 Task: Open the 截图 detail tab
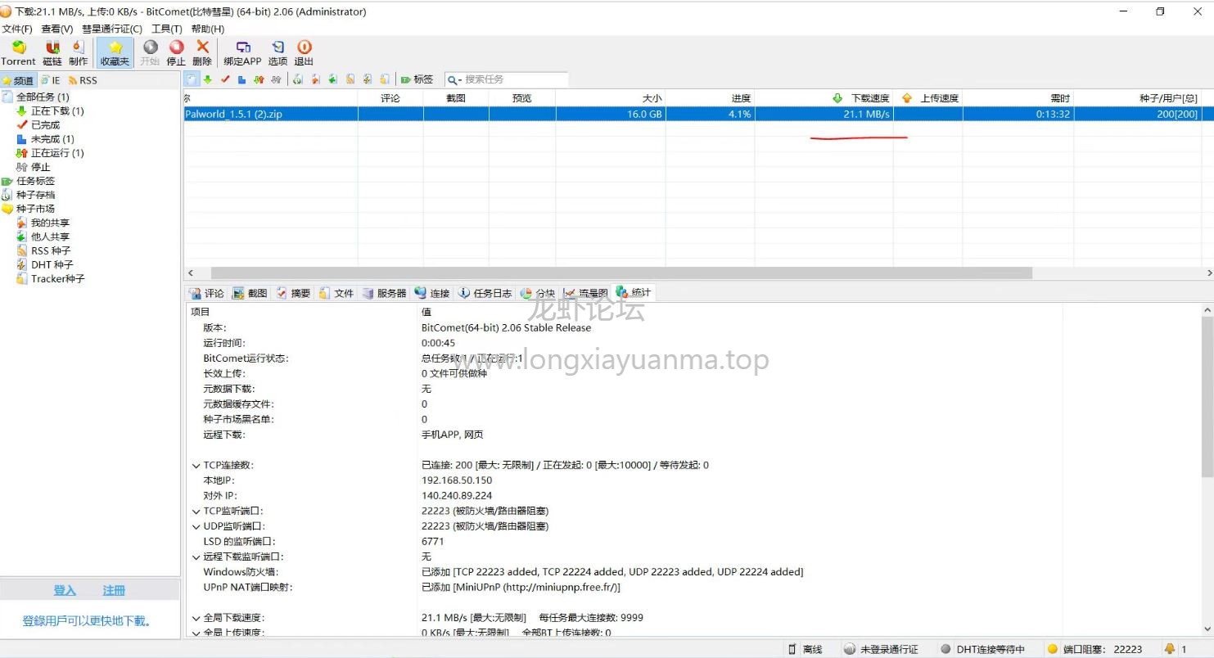250,293
